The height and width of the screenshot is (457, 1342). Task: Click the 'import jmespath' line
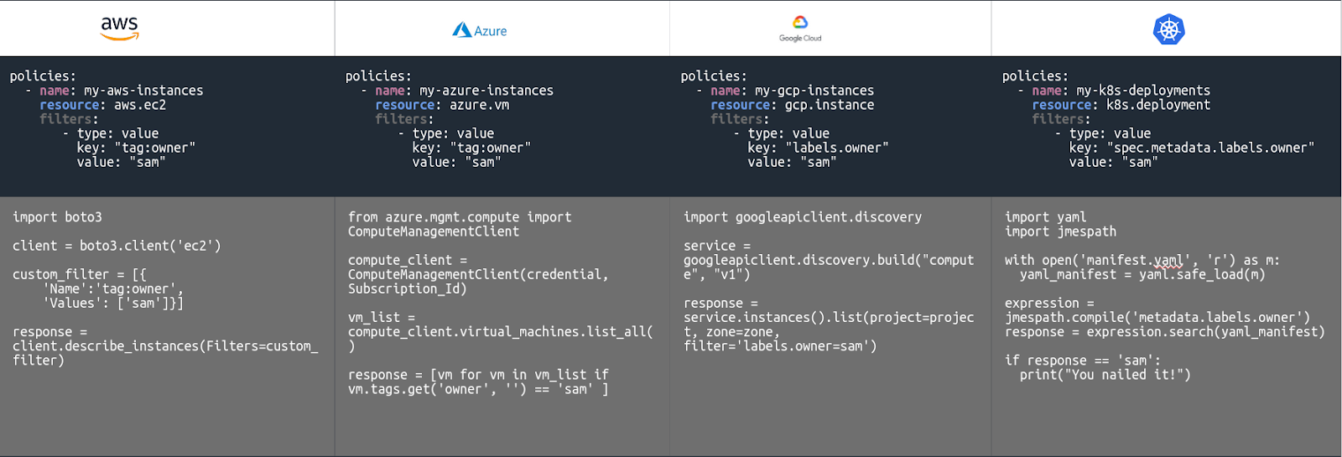click(x=1060, y=231)
